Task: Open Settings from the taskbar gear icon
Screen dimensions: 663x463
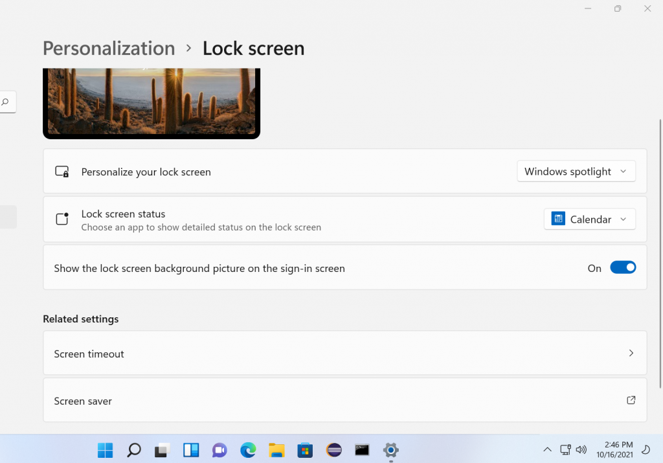Action: tap(390, 450)
